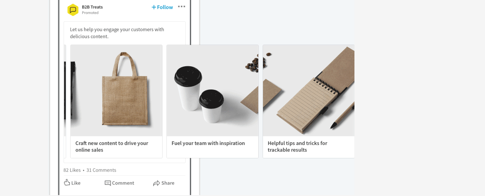Screen dimensions: 485x196
Task: Click the ad intro text about delicious content
Action: point(117,33)
